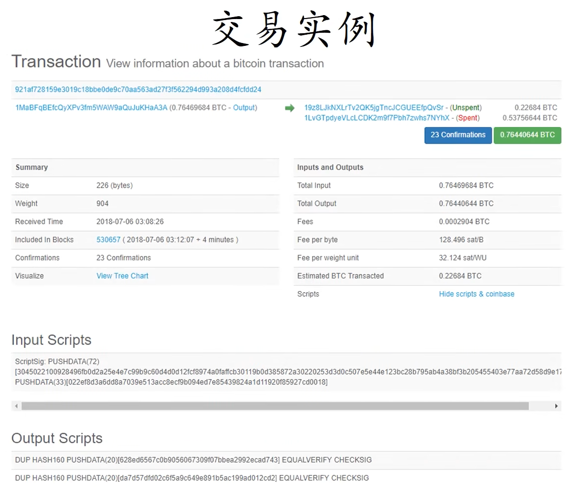
Task: Select the Summary panel header
Action: (32, 167)
